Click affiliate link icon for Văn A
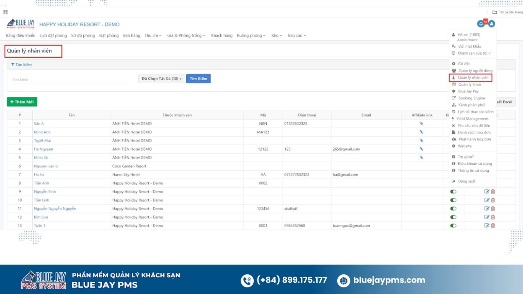Viewport: 523px width, 294px height. pyautogui.click(x=421, y=123)
